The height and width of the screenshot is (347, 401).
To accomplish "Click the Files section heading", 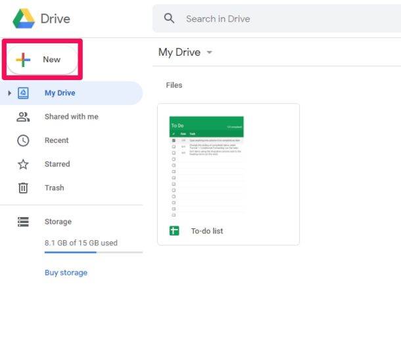I will (x=174, y=85).
